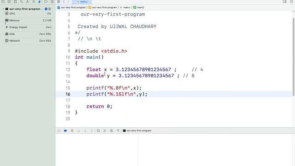Screen dimensions: 295x166
Task: Click 'Created by UJJWAL CHAUDHARY' comment
Action: 117,26
